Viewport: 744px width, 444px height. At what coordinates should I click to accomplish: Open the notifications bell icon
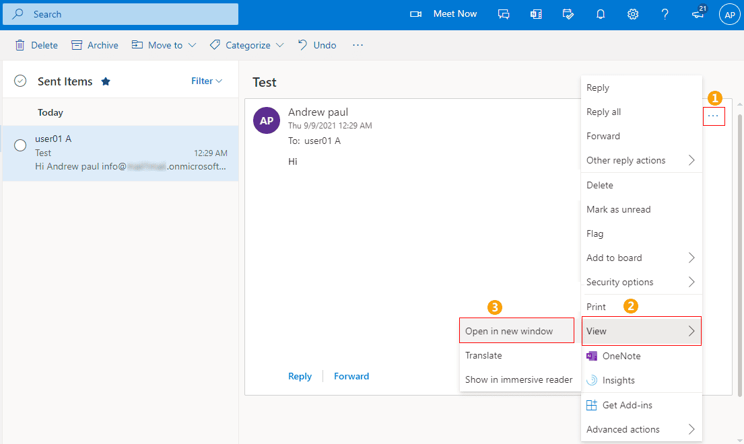click(x=601, y=14)
